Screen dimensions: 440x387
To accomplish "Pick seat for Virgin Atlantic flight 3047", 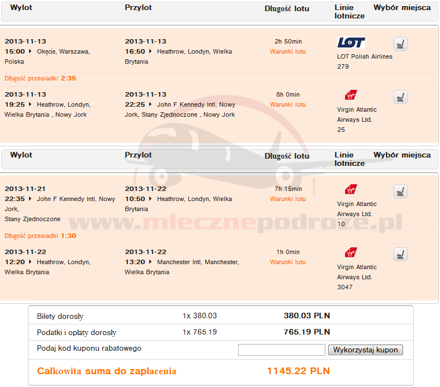I will [400, 255].
